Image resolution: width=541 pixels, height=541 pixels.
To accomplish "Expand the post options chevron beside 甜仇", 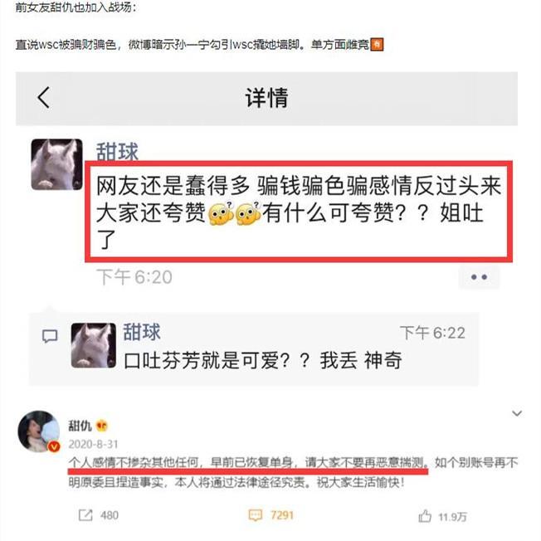I will pyautogui.click(x=516, y=413).
